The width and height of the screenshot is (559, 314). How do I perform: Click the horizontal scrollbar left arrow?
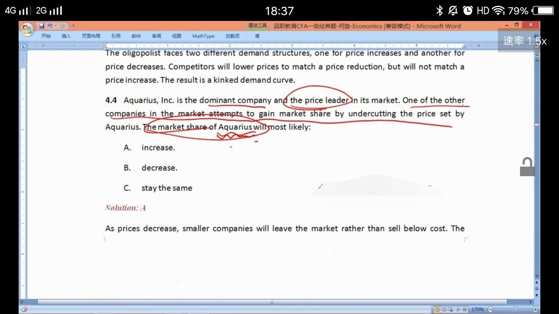point(23,302)
